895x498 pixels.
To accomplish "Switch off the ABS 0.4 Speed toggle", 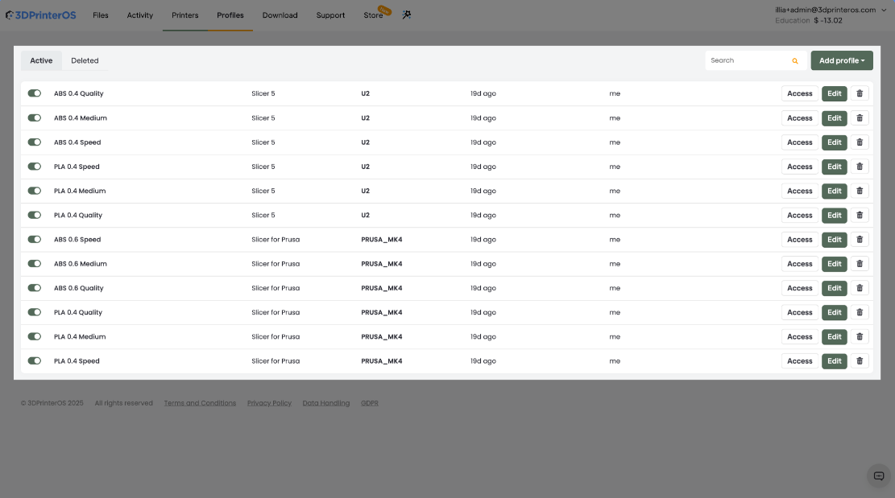I will click(x=35, y=142).
